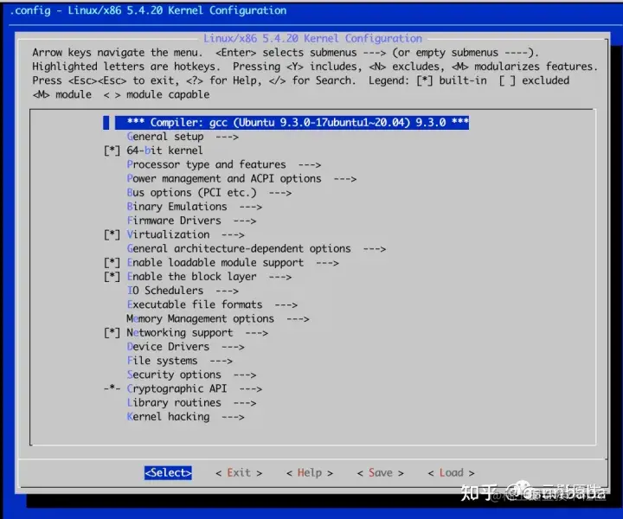
Task: Open the Security options submenu
Action: click(x=174, y=375)
